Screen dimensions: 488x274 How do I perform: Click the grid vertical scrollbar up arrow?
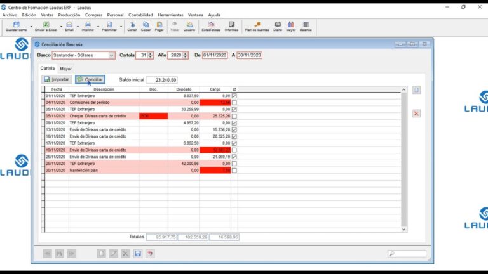point(403,90)
